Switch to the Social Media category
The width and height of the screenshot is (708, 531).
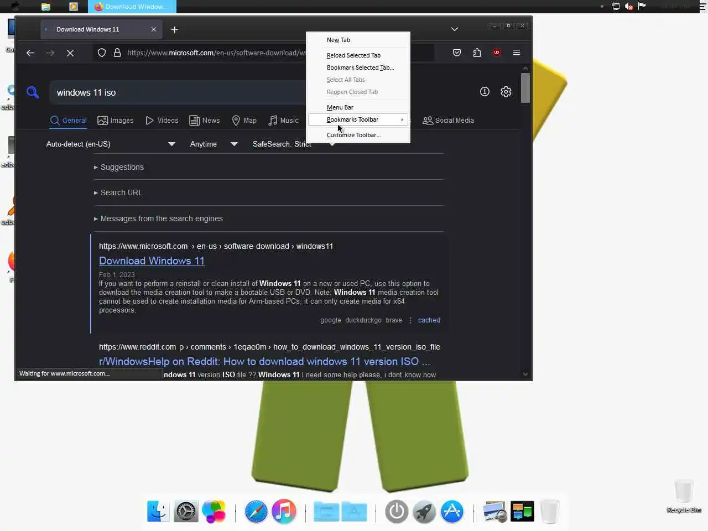[x=449, y=120]
